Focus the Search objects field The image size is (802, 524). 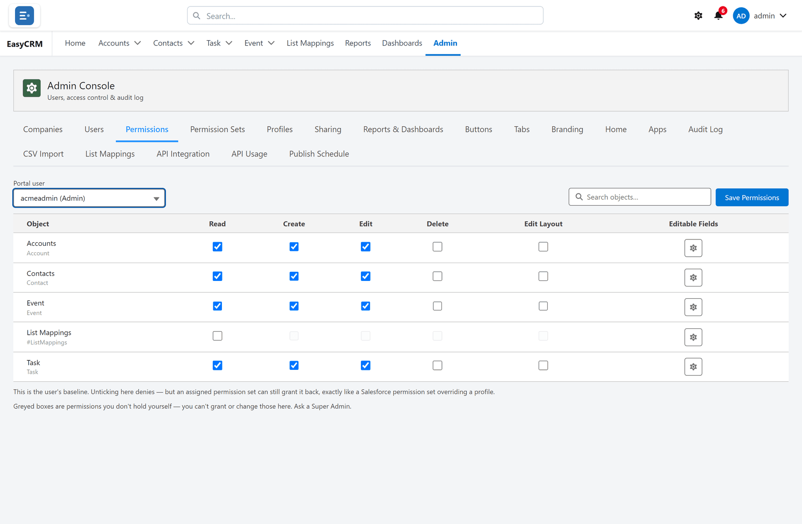pyautogui.click(x=640, y=197)
